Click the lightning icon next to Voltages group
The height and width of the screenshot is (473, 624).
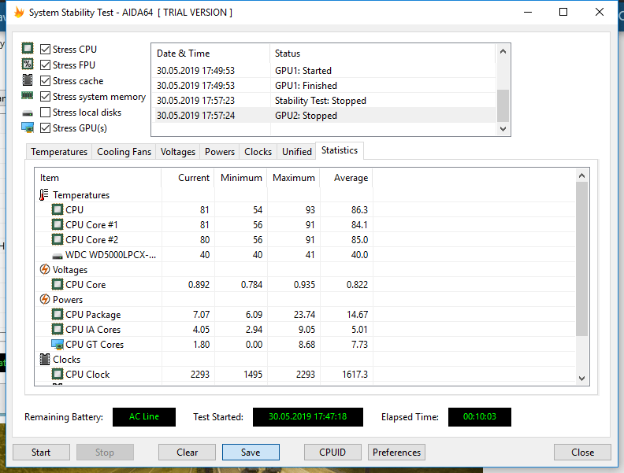point(45,269)
